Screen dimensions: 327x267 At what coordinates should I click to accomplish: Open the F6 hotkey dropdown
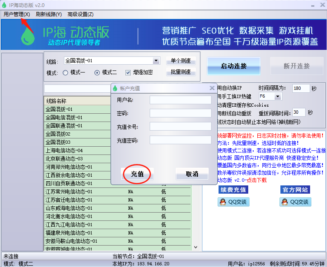pyautogui.click(x=278, y=96)
